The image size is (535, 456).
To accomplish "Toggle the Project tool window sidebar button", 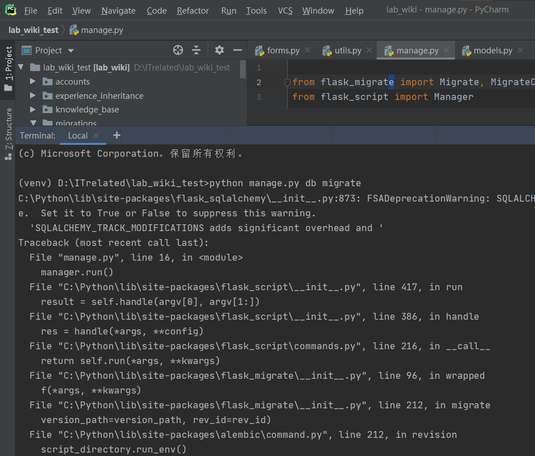I will (x=8, y=68).
